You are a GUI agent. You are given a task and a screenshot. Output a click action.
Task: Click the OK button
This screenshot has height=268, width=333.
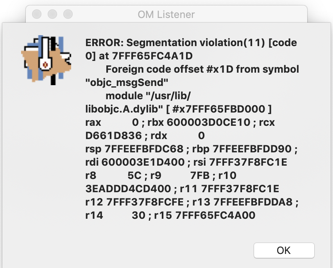coord(284,250)
